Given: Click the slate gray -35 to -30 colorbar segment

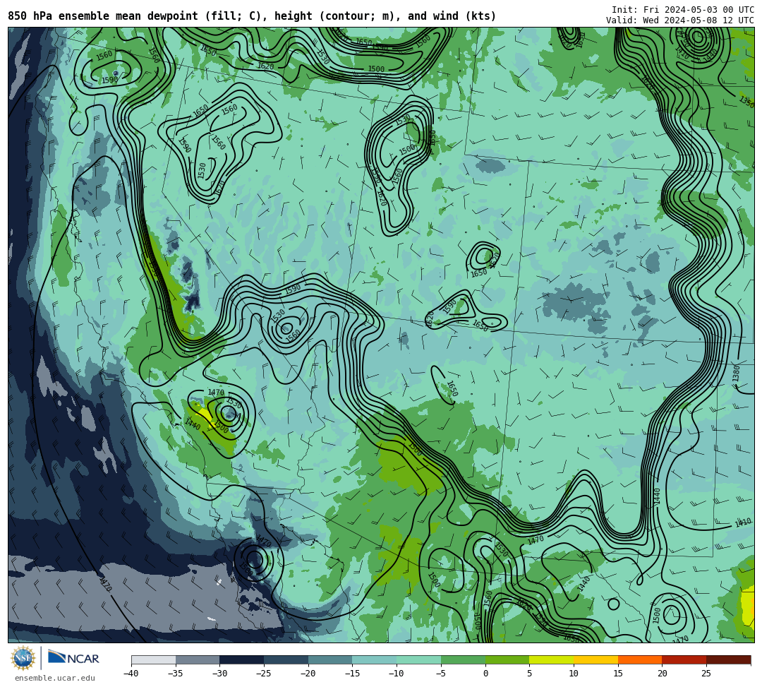Looking at the screenshot, I should tap(198, 659).
